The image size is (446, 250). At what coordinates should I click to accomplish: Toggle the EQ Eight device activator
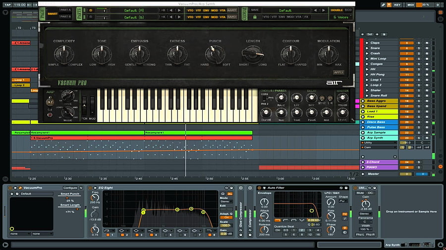coord(91,188)
